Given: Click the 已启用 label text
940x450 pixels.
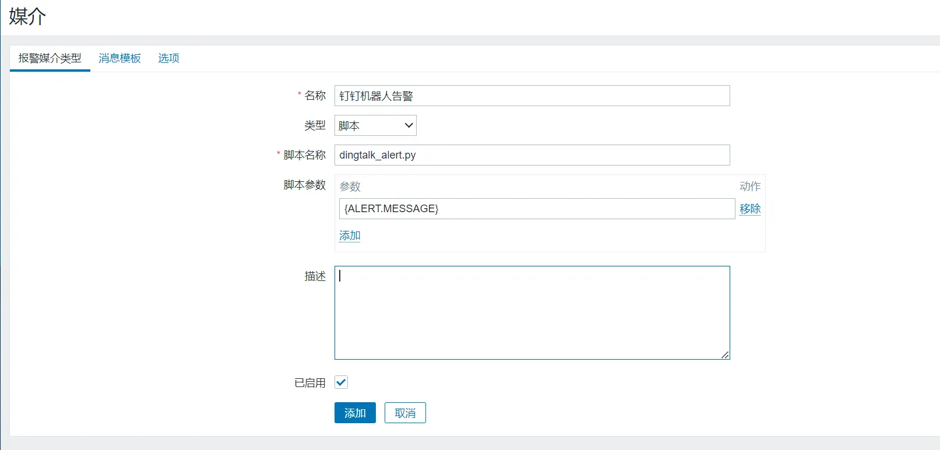Looking at the screenshot, I should tap(309, 383).
